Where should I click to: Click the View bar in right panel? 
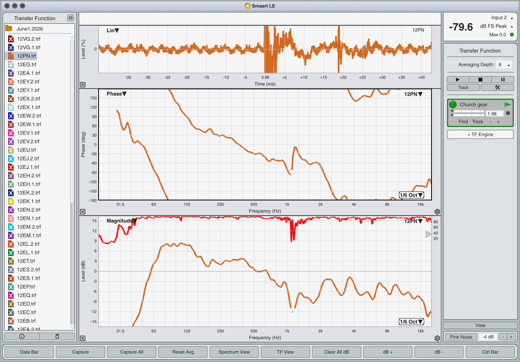click(480, 325)
